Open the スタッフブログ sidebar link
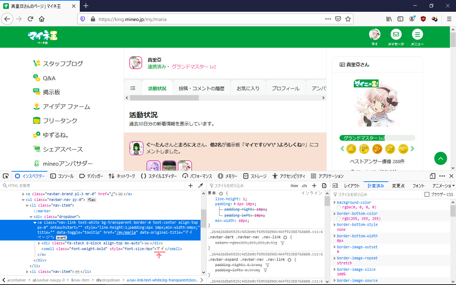456x285 pixels. pyautogui.click(x=63, y=63)
